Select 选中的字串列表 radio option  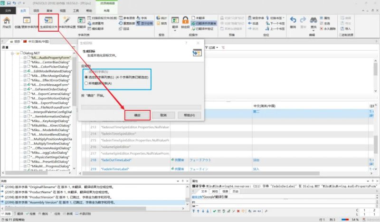coord(86,77)
